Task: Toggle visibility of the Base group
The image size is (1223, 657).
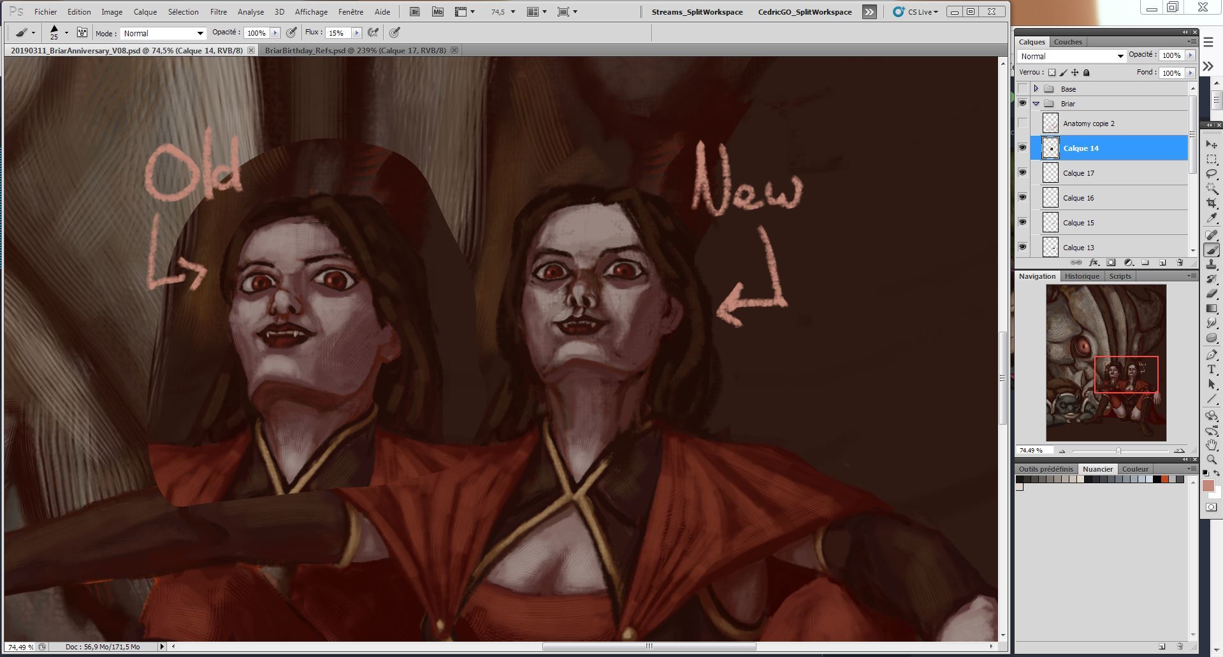Action: tap(1023, 88)
